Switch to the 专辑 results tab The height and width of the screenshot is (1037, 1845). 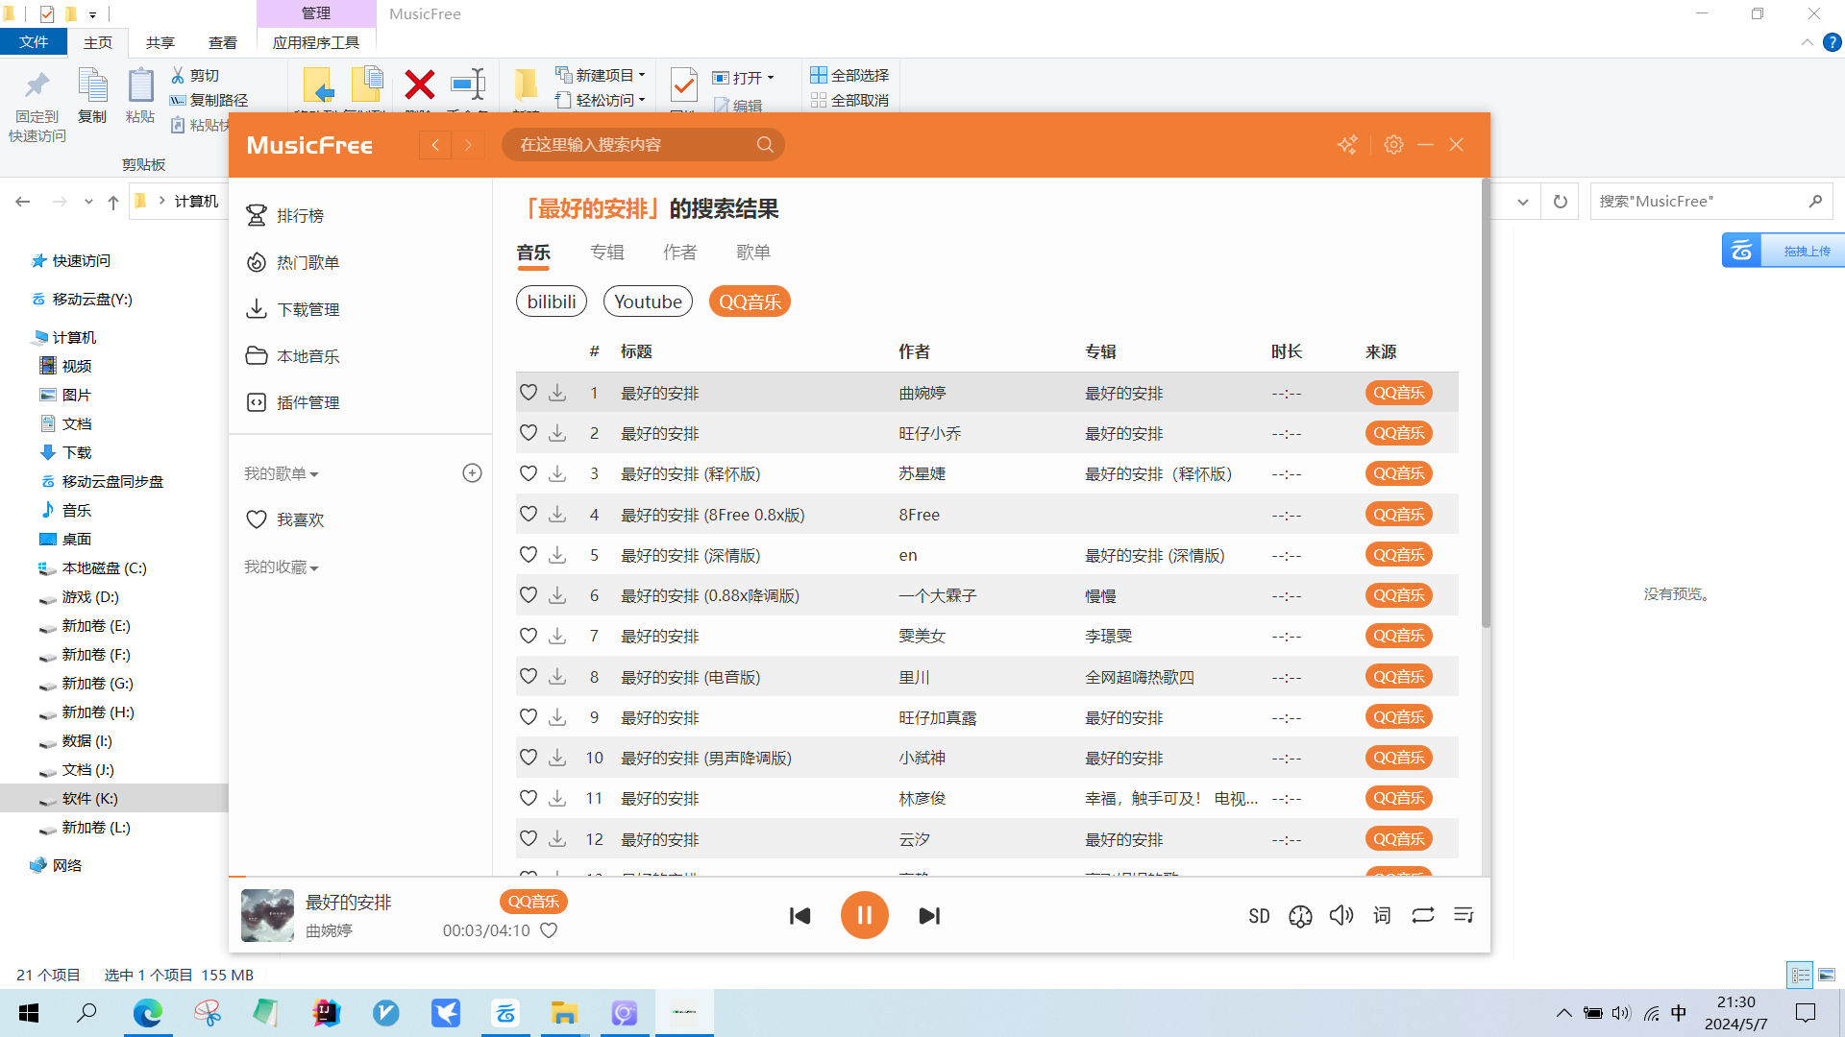click(x=607, y=252)
